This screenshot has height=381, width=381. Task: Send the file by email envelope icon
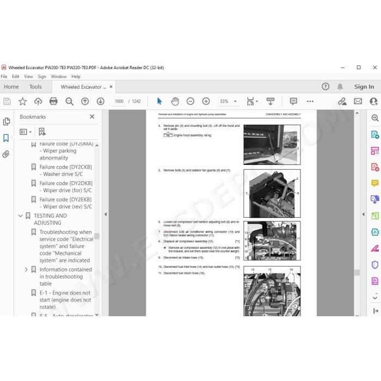coord(358,101)
